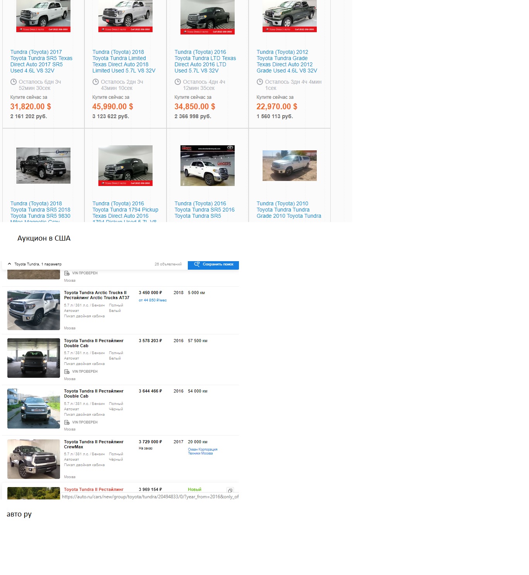Click the от 44 850 ₽/мес credit link

coord(153,300)
